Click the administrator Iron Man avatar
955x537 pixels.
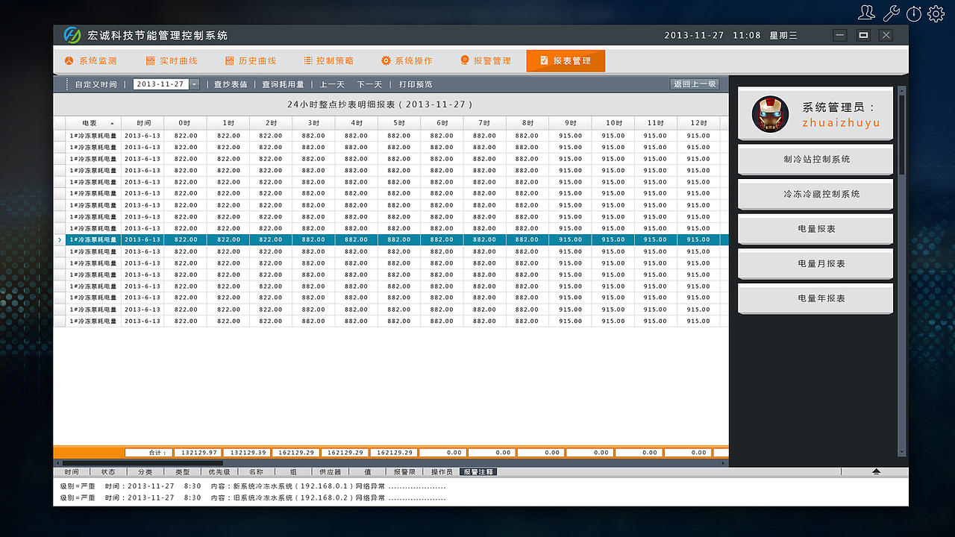point(771,114)
